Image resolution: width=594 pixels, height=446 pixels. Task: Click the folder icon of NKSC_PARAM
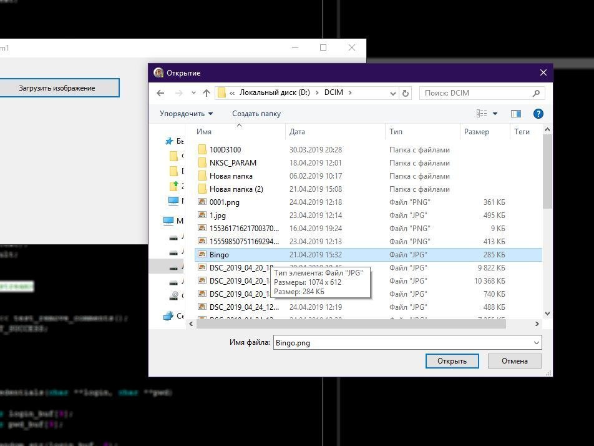pyautogui.click(x=202, y=162)
